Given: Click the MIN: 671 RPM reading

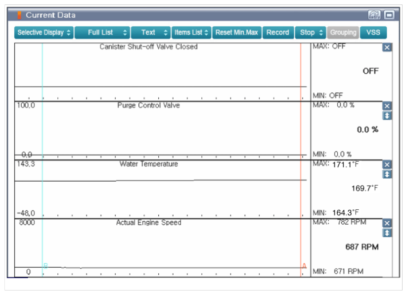Looking at the screenshot, I should point(338,272).
